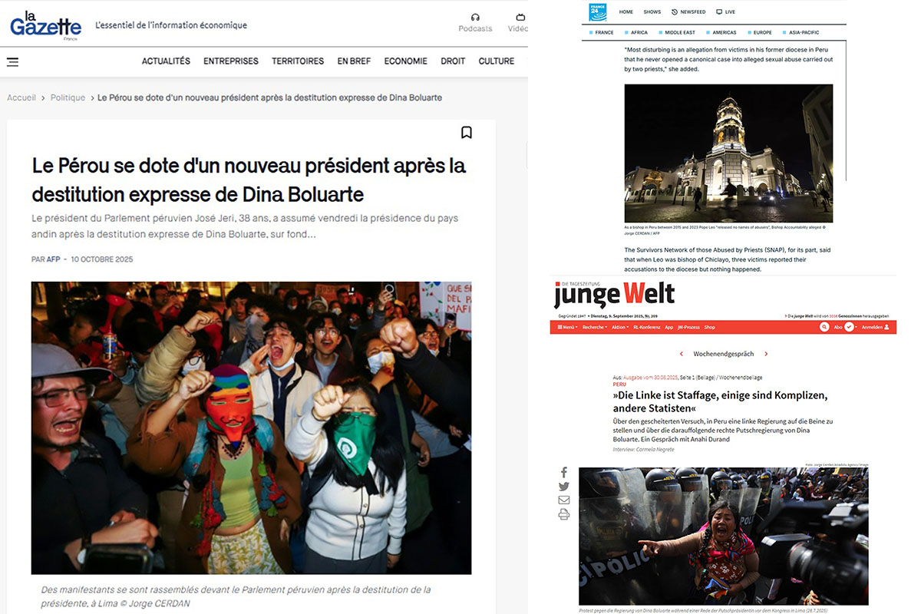
Task: Bookmark the Pérou article
Action: click(467, 132)
